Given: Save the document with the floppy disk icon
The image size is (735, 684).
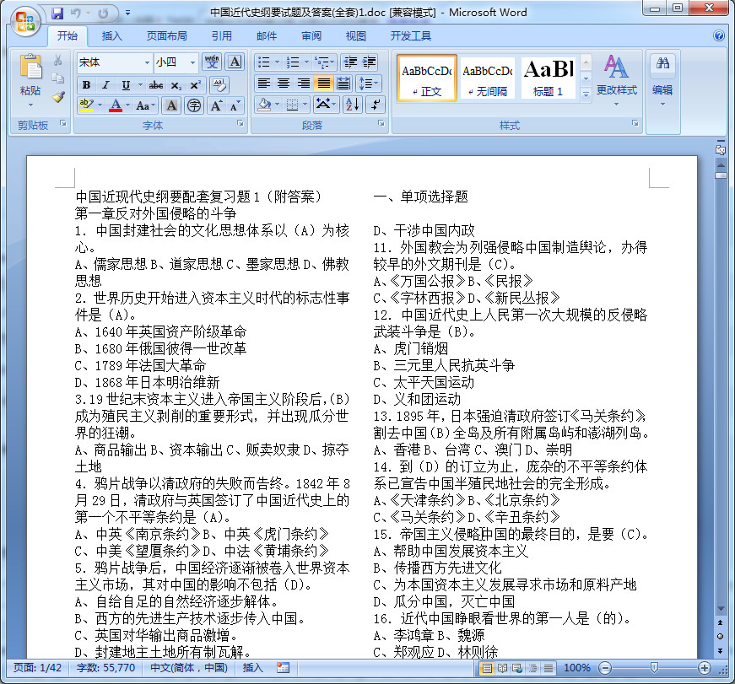Looking at the screenshot, I should tap(57, 13).
